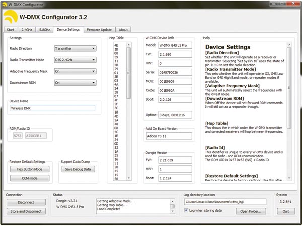Click the Disconnect button
The height and width of the screenshot is (226, 302).
coord(26,202)
